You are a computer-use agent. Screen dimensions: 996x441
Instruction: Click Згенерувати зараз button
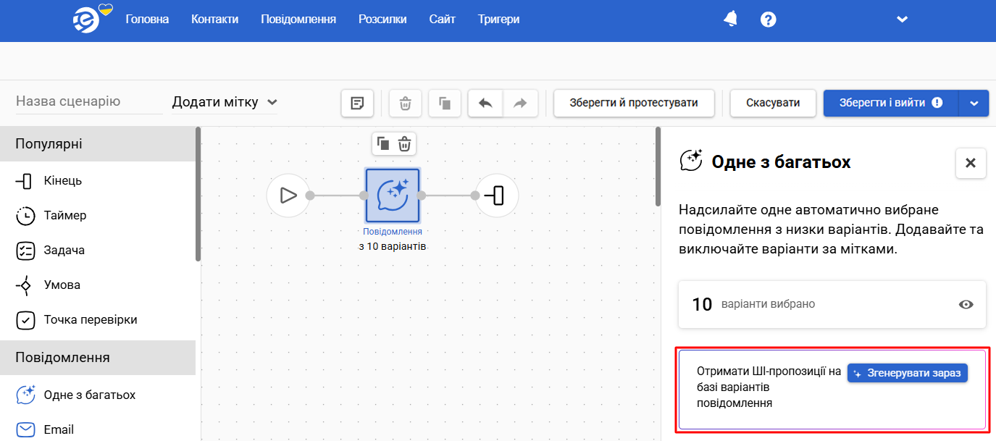[x=908, y=373]
